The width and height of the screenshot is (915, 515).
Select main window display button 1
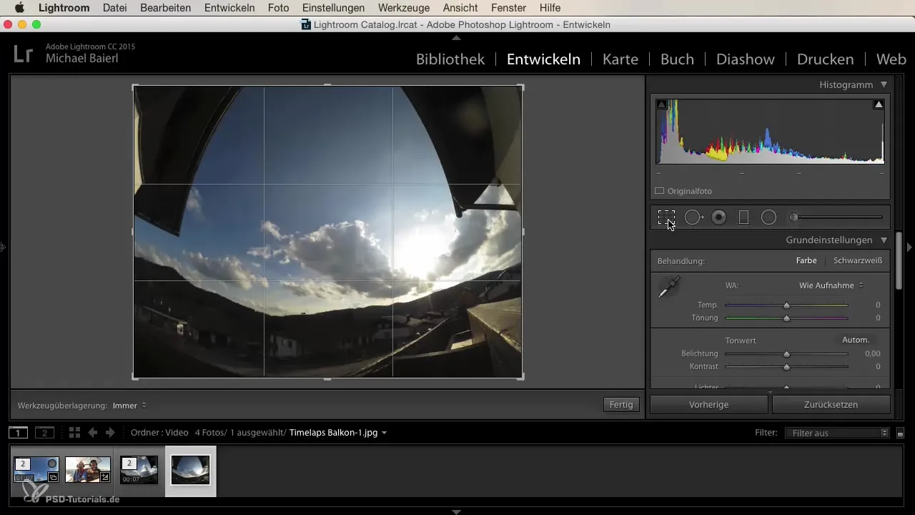click(19, 433)
